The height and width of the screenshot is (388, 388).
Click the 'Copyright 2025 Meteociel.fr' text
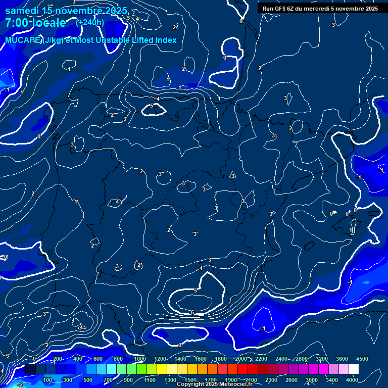click(215, 384)
